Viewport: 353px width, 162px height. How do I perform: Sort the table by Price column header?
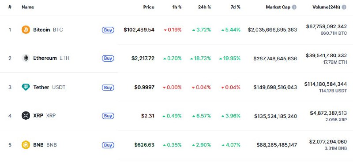click(x=149, y=7)
